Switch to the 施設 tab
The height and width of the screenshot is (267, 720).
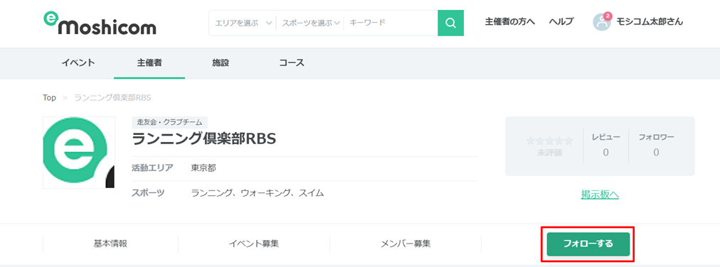[221, 63]
